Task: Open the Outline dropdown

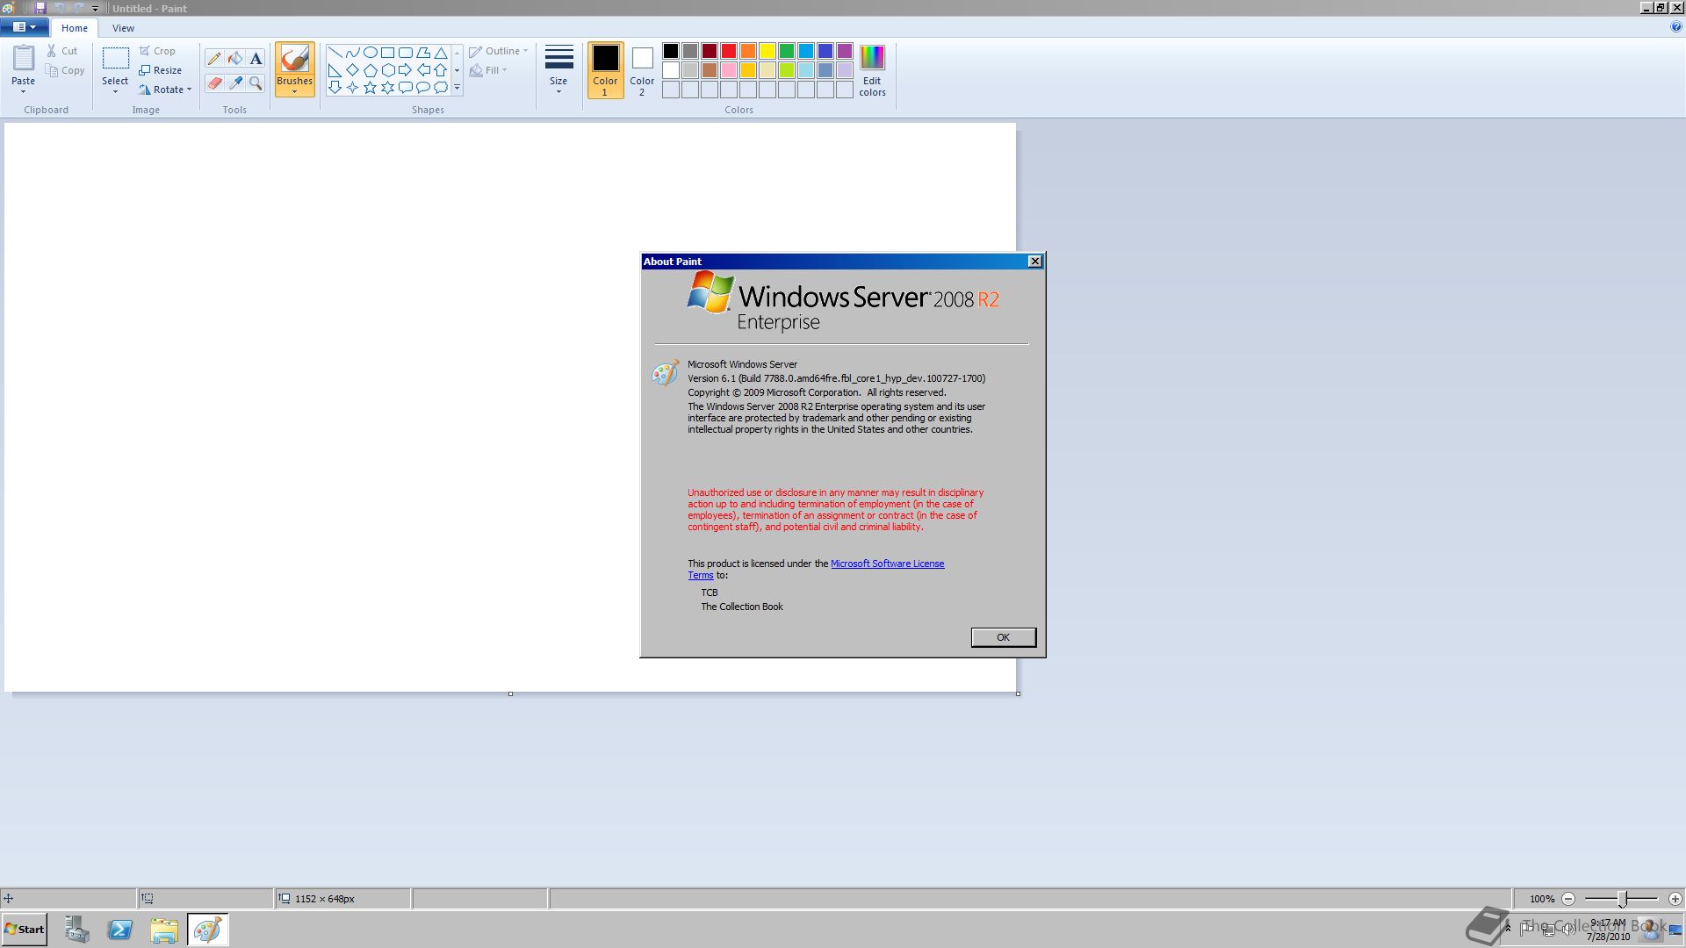Action: (499, 51)
